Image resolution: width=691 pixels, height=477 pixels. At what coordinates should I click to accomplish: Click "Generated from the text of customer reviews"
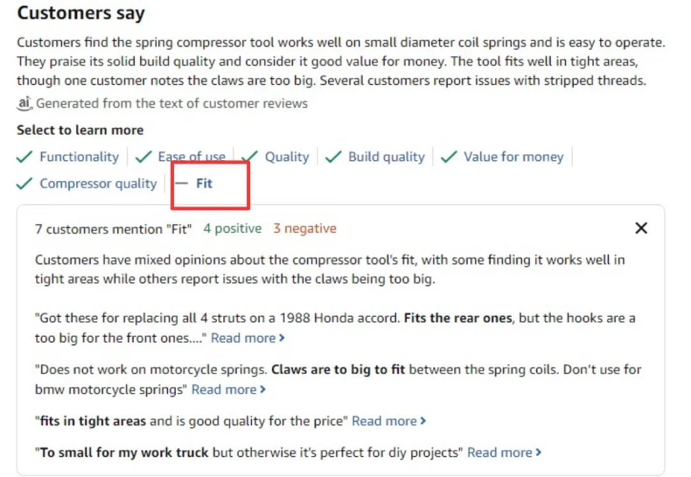(x=171, y=103)
